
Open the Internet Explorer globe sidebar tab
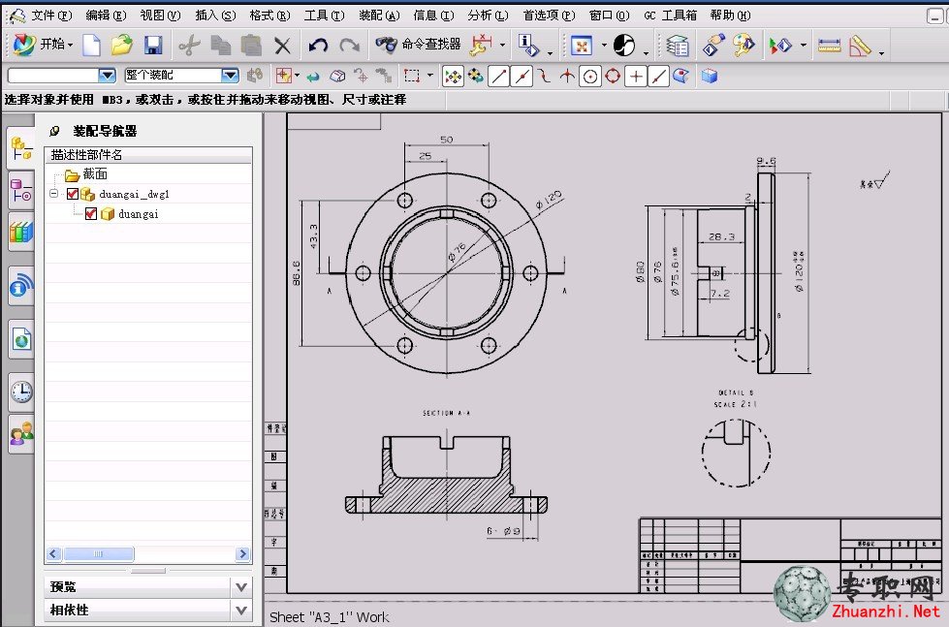pos(21,339)
